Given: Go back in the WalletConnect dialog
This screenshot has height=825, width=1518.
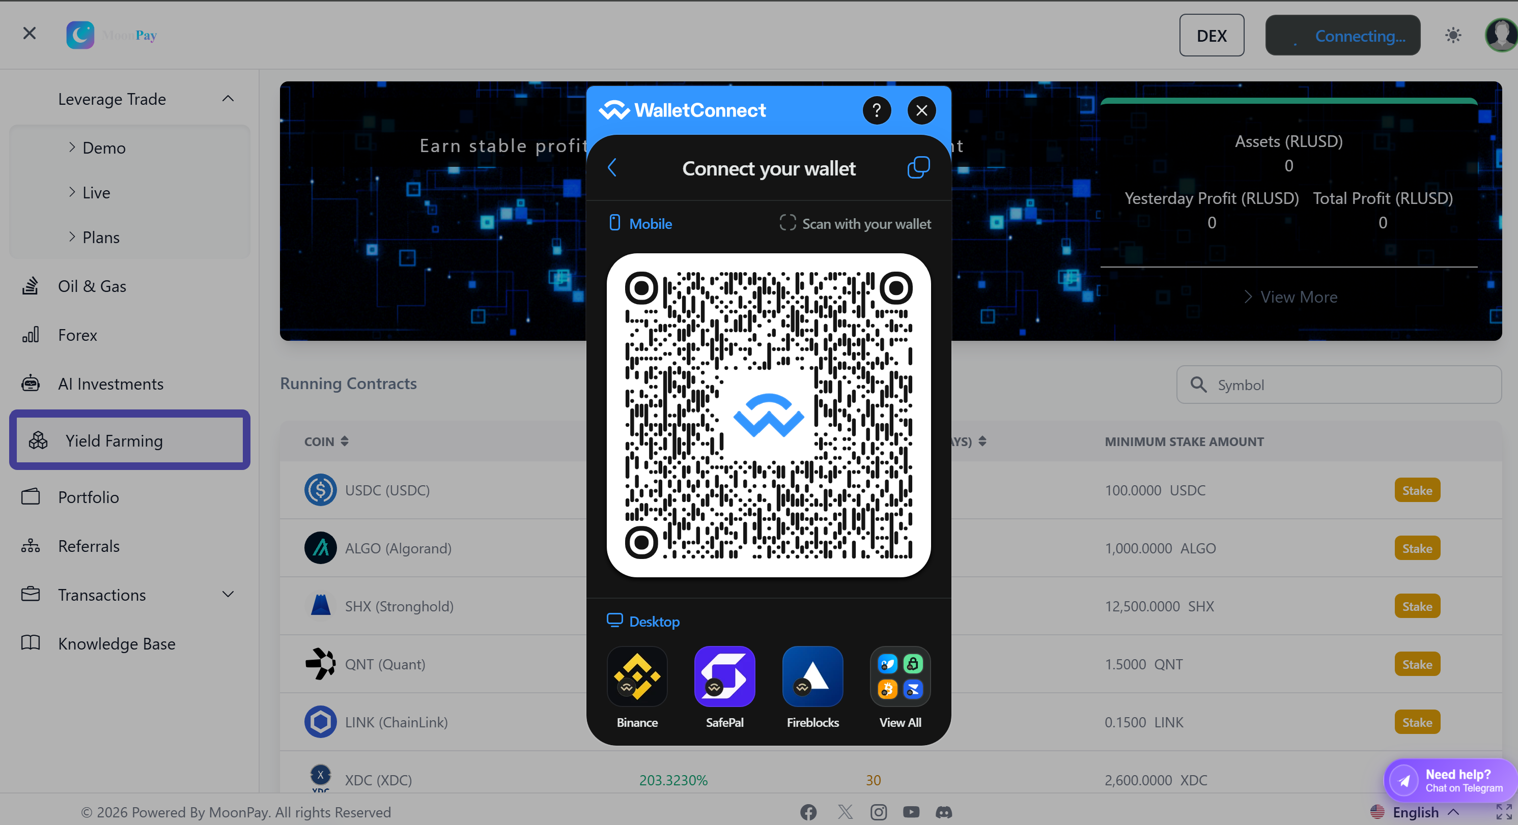Looking at the screenshot, I should (612, 168).
